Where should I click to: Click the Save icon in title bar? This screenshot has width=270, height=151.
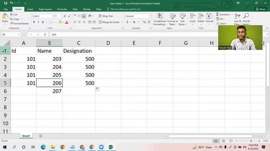[5, 3]
